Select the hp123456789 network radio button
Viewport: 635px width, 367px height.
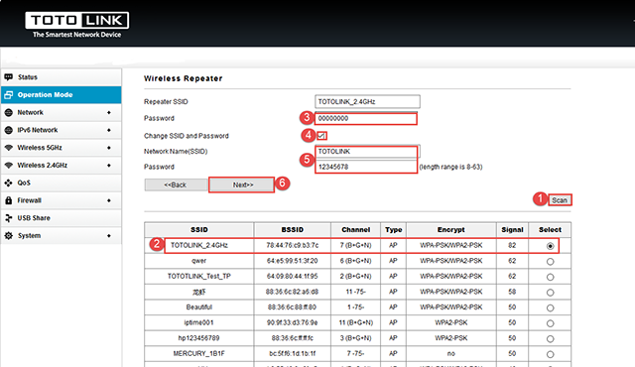pyautogui.click(x=550, y=338)
